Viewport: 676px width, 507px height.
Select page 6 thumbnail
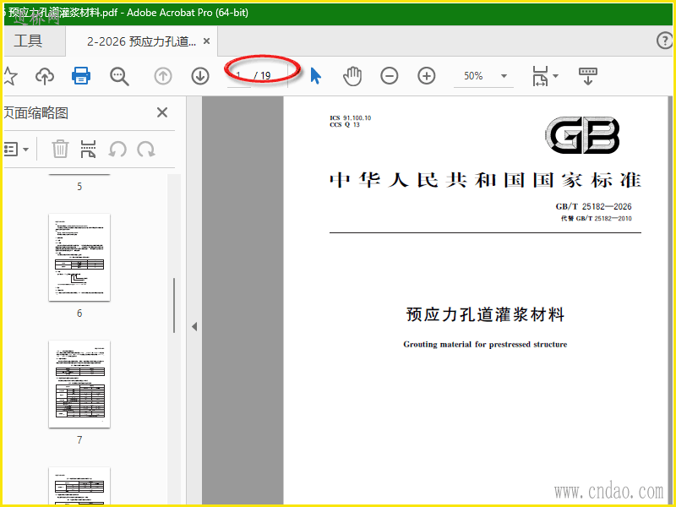pos(79,257)
